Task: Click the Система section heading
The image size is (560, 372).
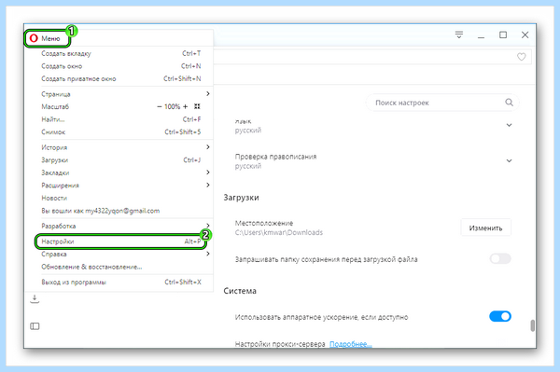Action: [240, 291]
